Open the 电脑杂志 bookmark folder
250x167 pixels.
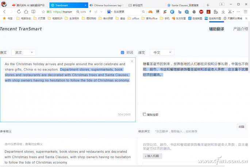[x=24, y=18]
